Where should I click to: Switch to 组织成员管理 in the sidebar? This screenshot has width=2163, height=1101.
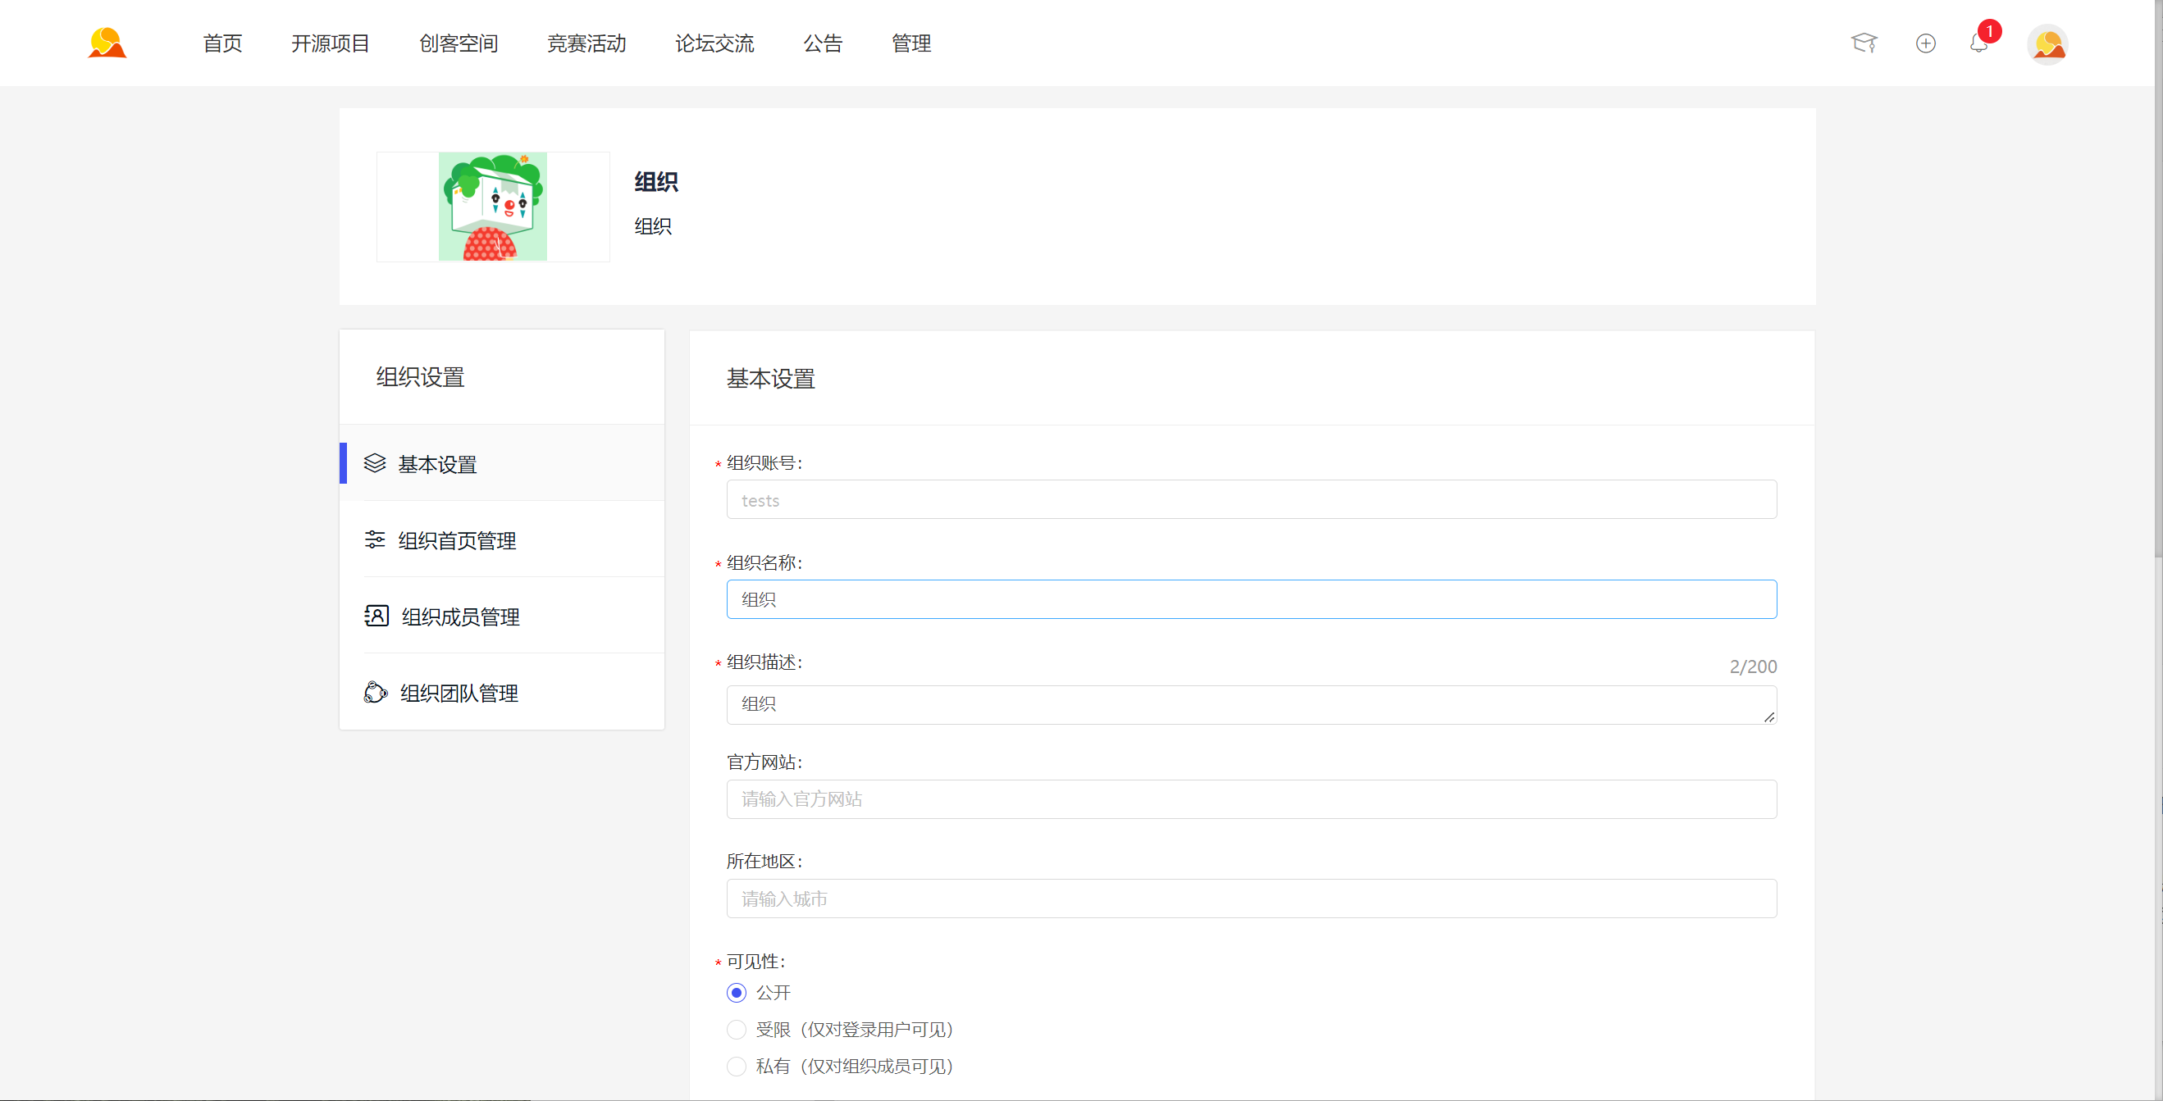click(502, 616)
